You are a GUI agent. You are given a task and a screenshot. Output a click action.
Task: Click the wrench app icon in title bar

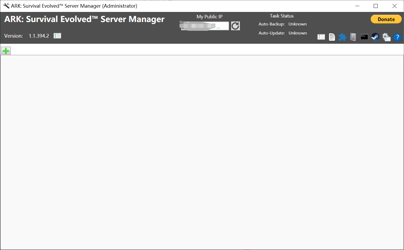(6, 6)
